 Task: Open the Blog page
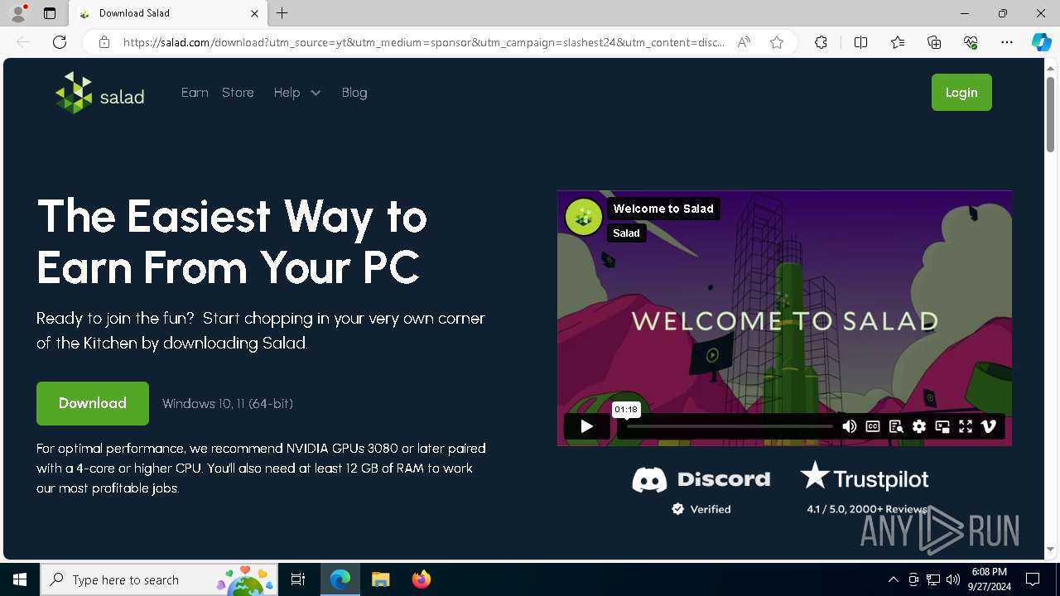[354, 93]
